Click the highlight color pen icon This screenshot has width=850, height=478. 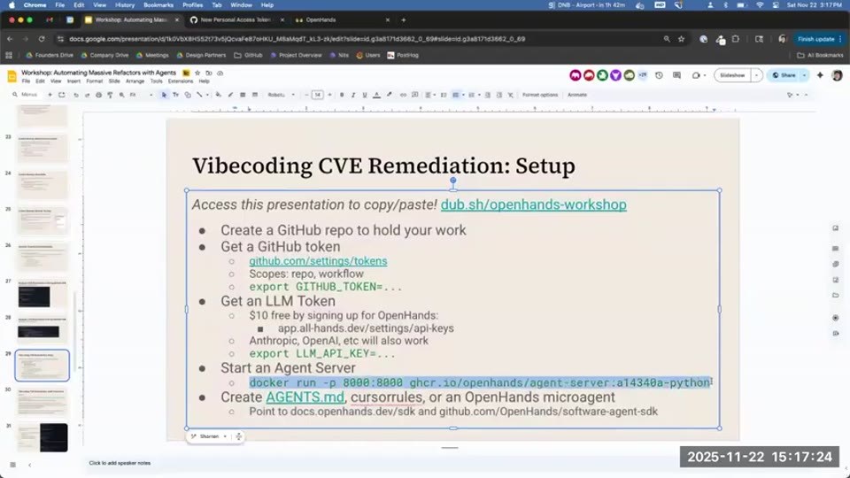click(390, 95)
